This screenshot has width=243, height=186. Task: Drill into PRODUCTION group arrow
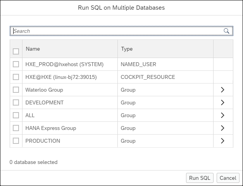(x=222, y=141)
